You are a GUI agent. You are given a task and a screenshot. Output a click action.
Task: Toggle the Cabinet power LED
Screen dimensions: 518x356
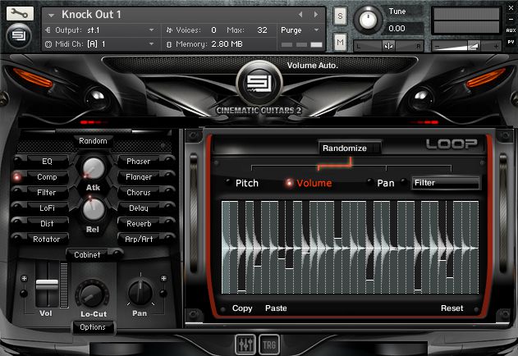117,254
